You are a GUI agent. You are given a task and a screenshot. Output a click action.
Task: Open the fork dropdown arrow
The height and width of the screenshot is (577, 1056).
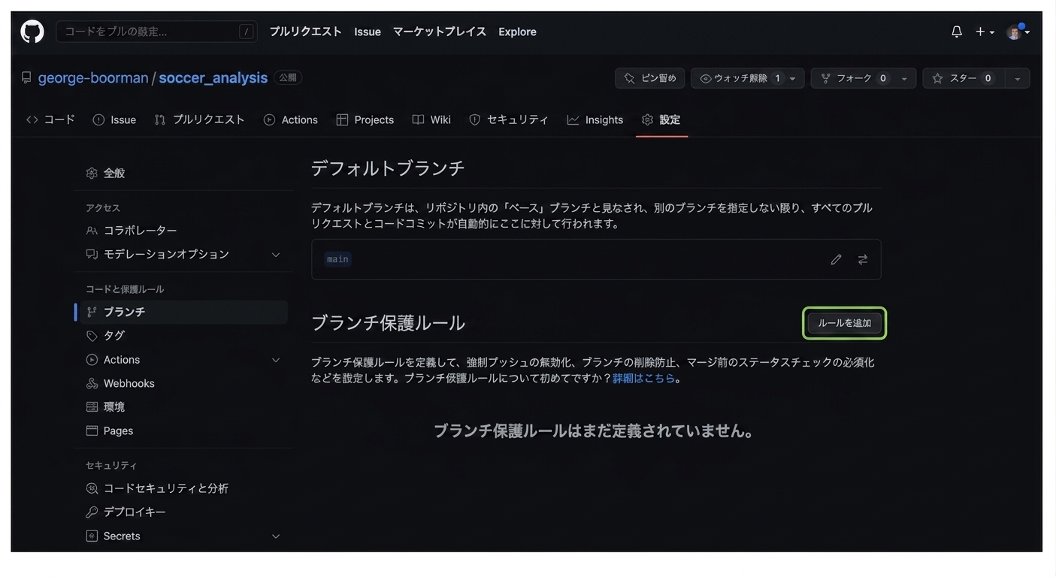(x=904, y=78)
